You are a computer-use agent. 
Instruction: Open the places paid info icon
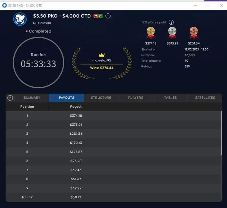coord(171,22)
